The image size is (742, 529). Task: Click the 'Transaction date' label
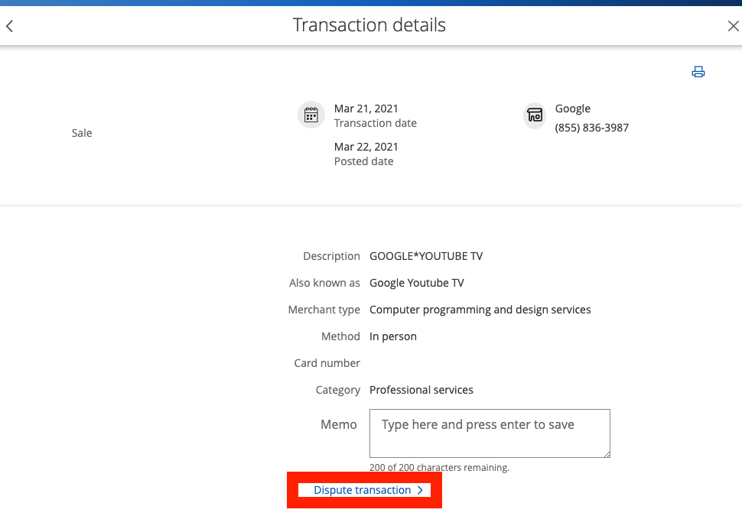376,123
